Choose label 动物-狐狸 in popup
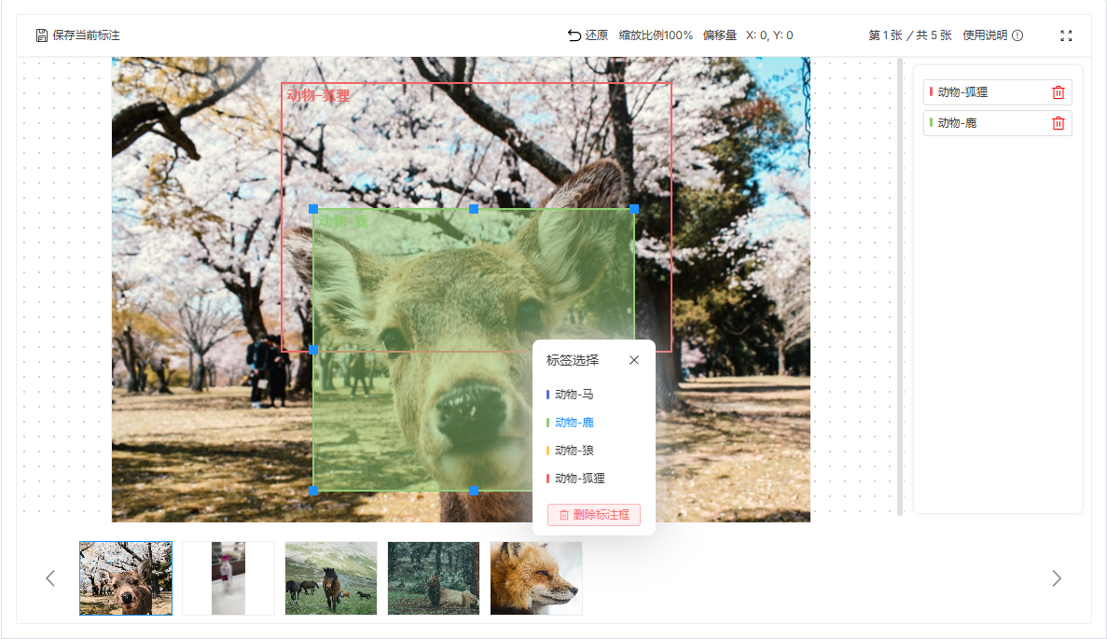 (575, 479)
